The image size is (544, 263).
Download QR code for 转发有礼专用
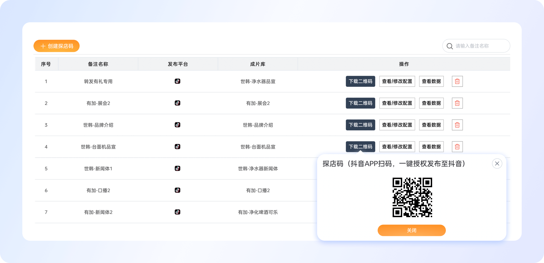pos(360,81)
